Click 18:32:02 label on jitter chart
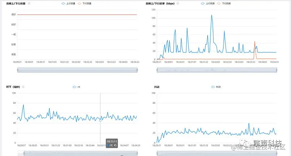 (216, 146)
